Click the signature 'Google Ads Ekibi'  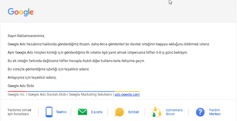coord(21,86)
